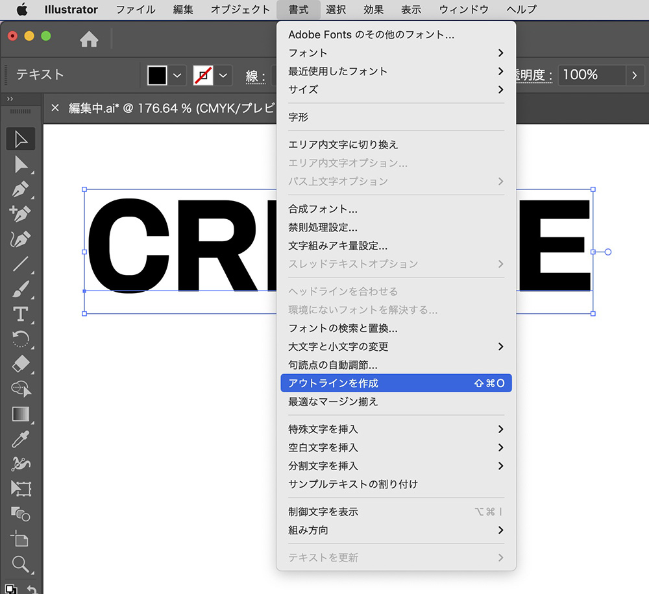Viewport: 649px width, 594px height.
Task: Select the Artboard tool
Action: tap(21, 539)
